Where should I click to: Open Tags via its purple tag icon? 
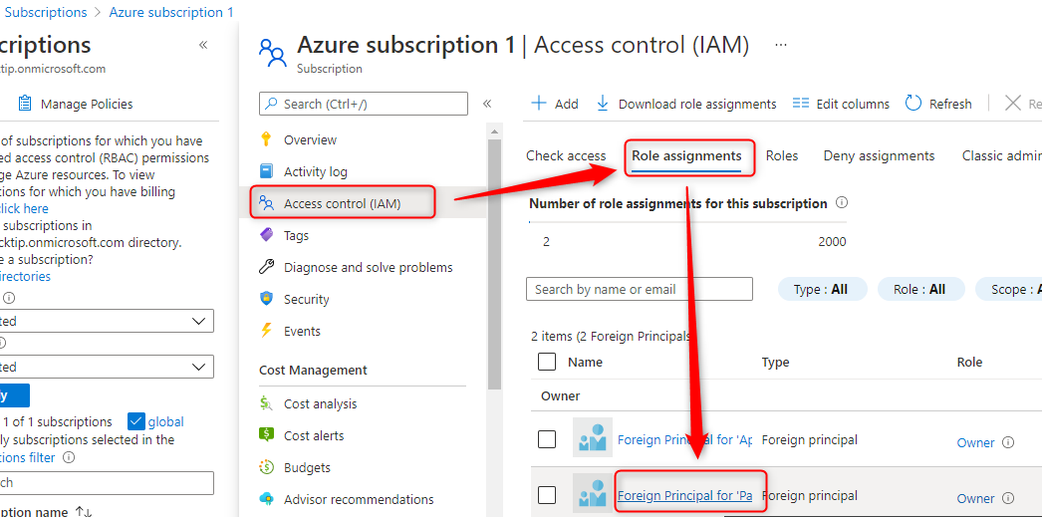[267, 235]
